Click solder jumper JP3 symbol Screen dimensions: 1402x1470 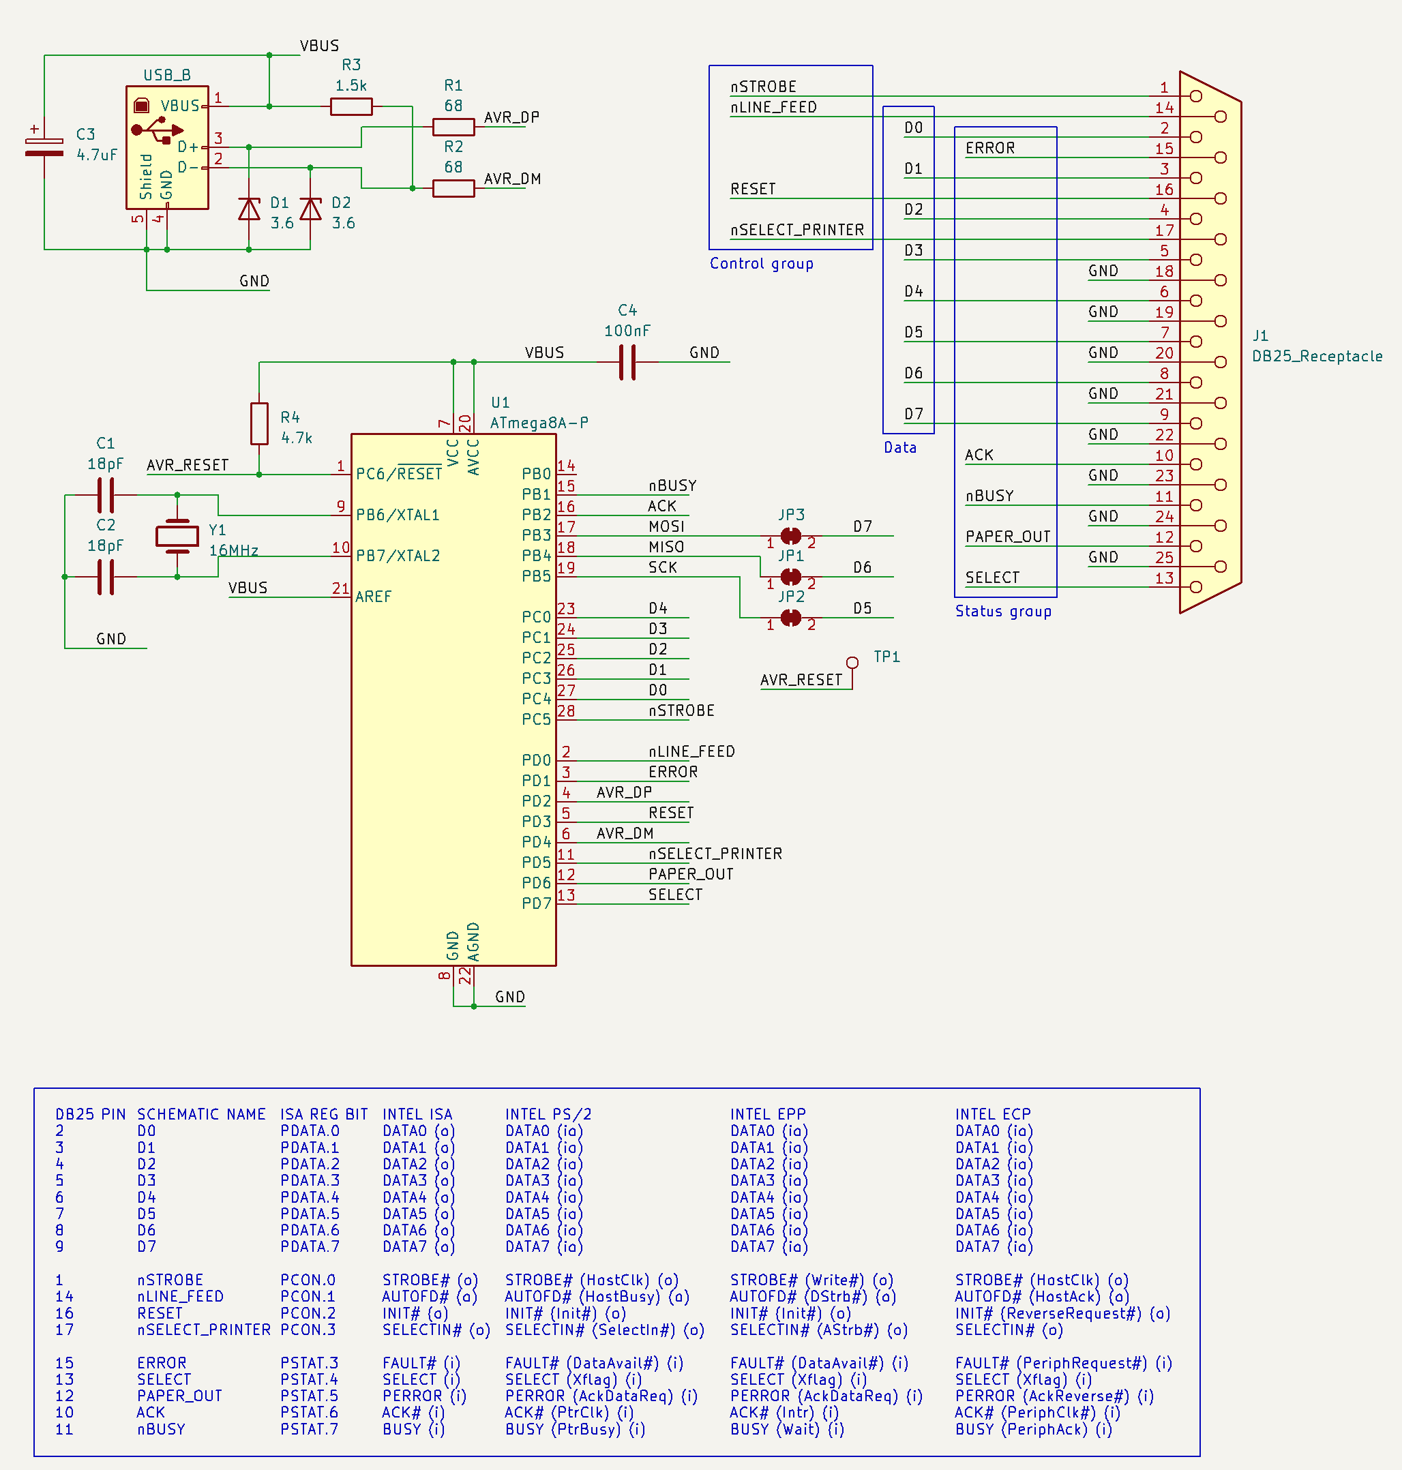click(791, 536)
